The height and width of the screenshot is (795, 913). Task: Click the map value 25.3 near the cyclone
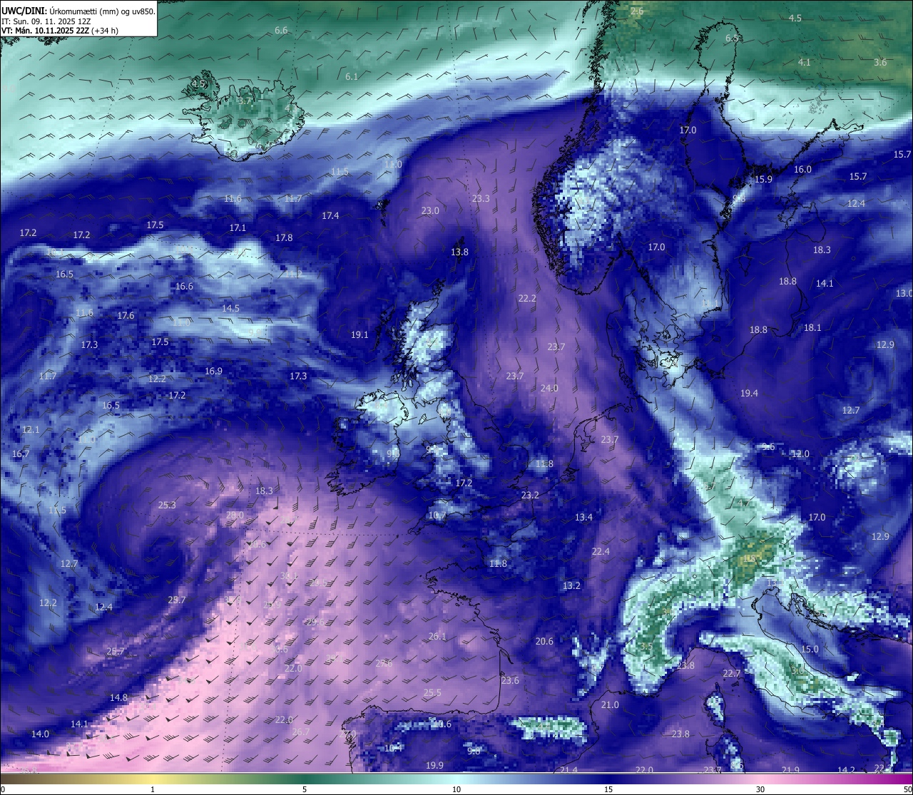click(x=167, y=506)
